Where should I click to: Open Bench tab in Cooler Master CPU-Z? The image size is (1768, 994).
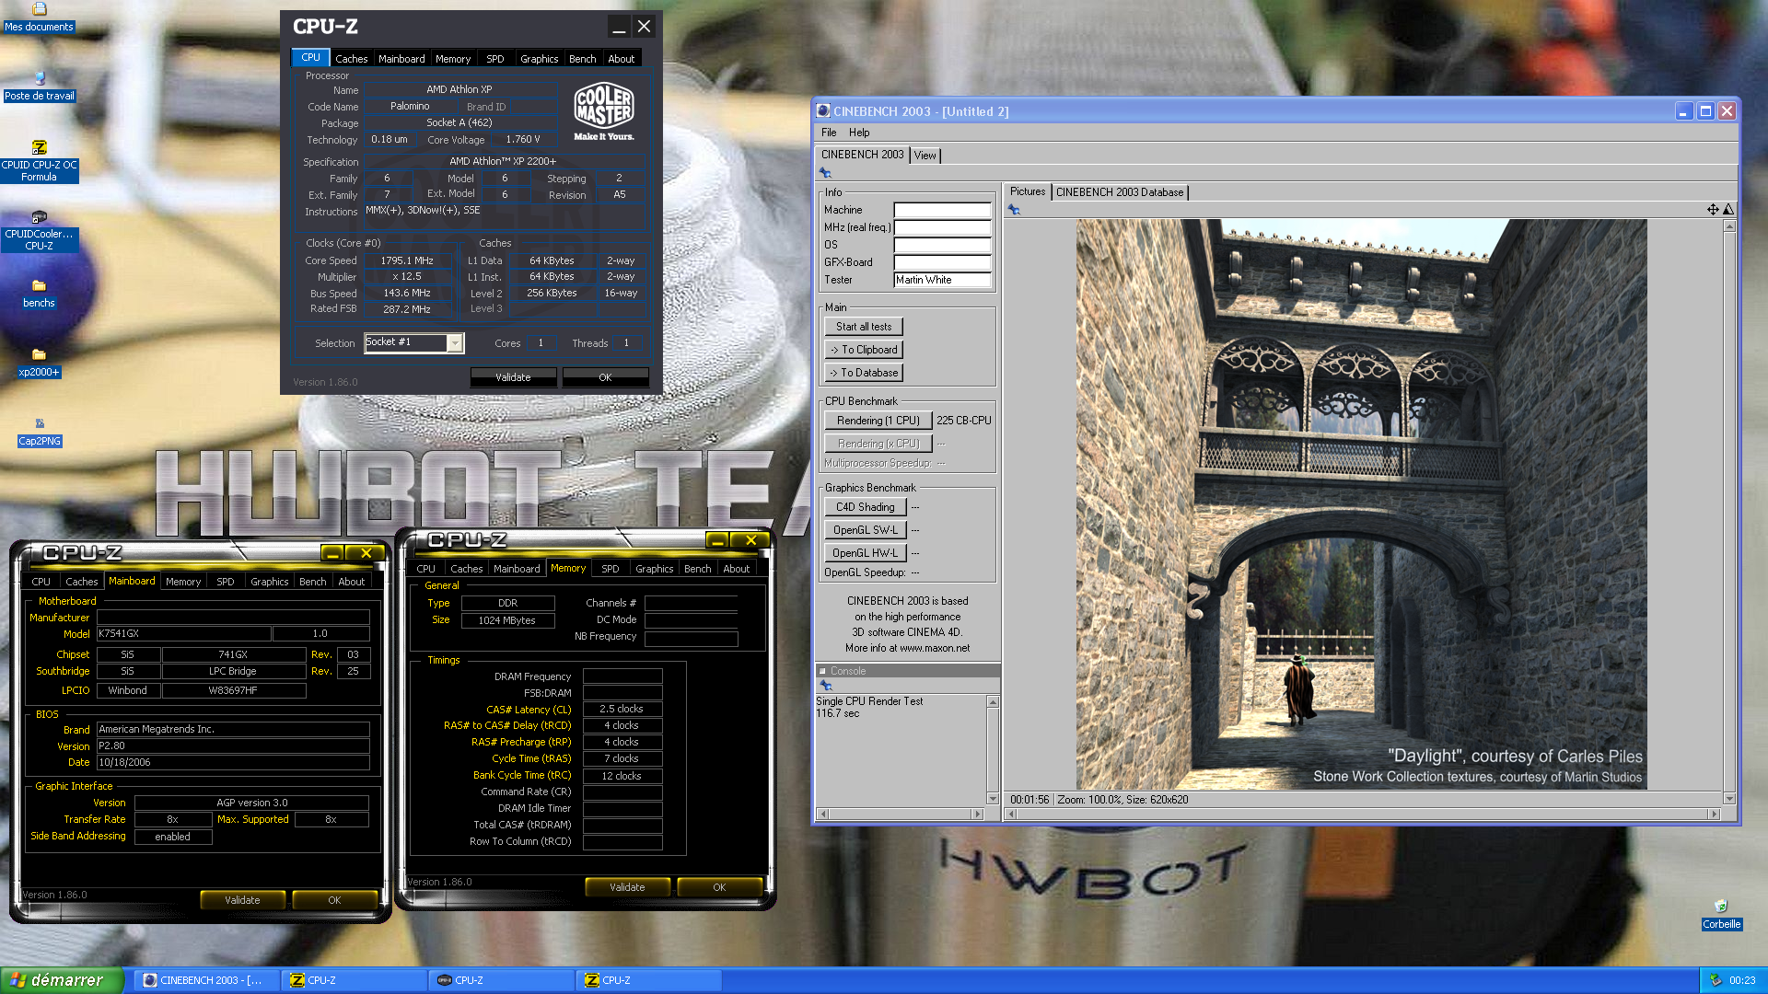[582, 58]
